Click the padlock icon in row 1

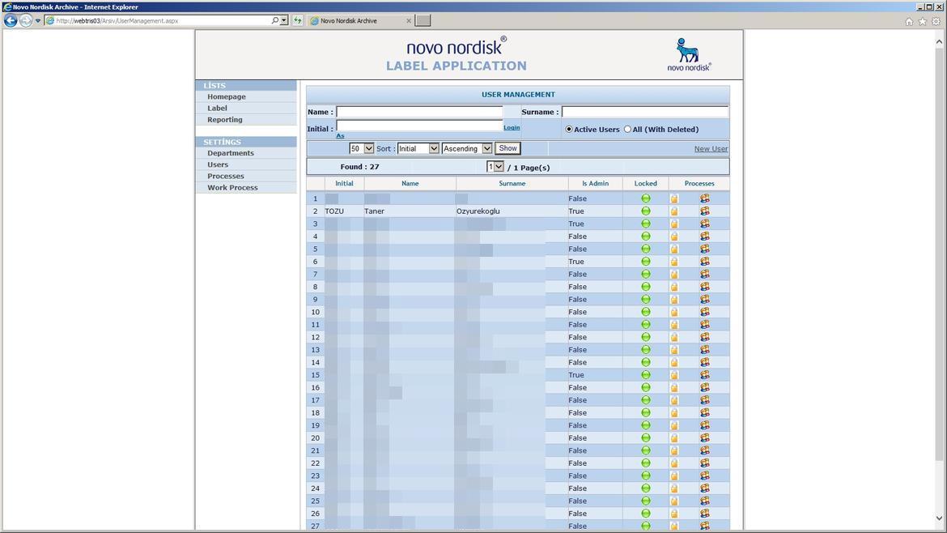pos(674,198)
